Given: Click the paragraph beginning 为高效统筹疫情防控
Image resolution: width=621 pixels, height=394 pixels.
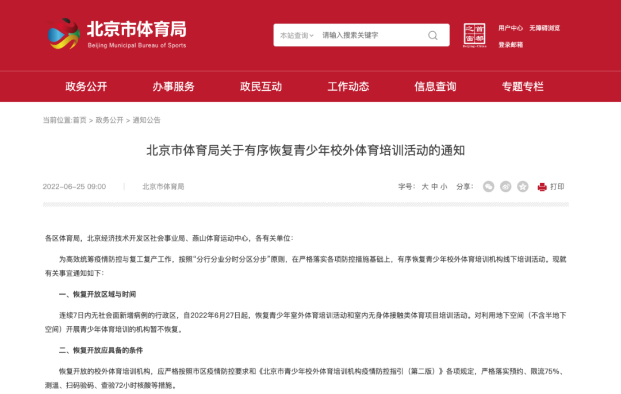Looking at the screenshot, I should [x=306, y=266].
